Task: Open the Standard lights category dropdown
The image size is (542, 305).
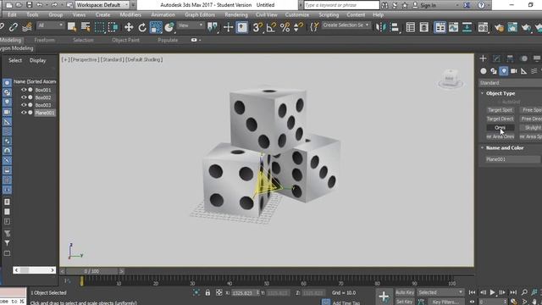Action: point(510,83)
